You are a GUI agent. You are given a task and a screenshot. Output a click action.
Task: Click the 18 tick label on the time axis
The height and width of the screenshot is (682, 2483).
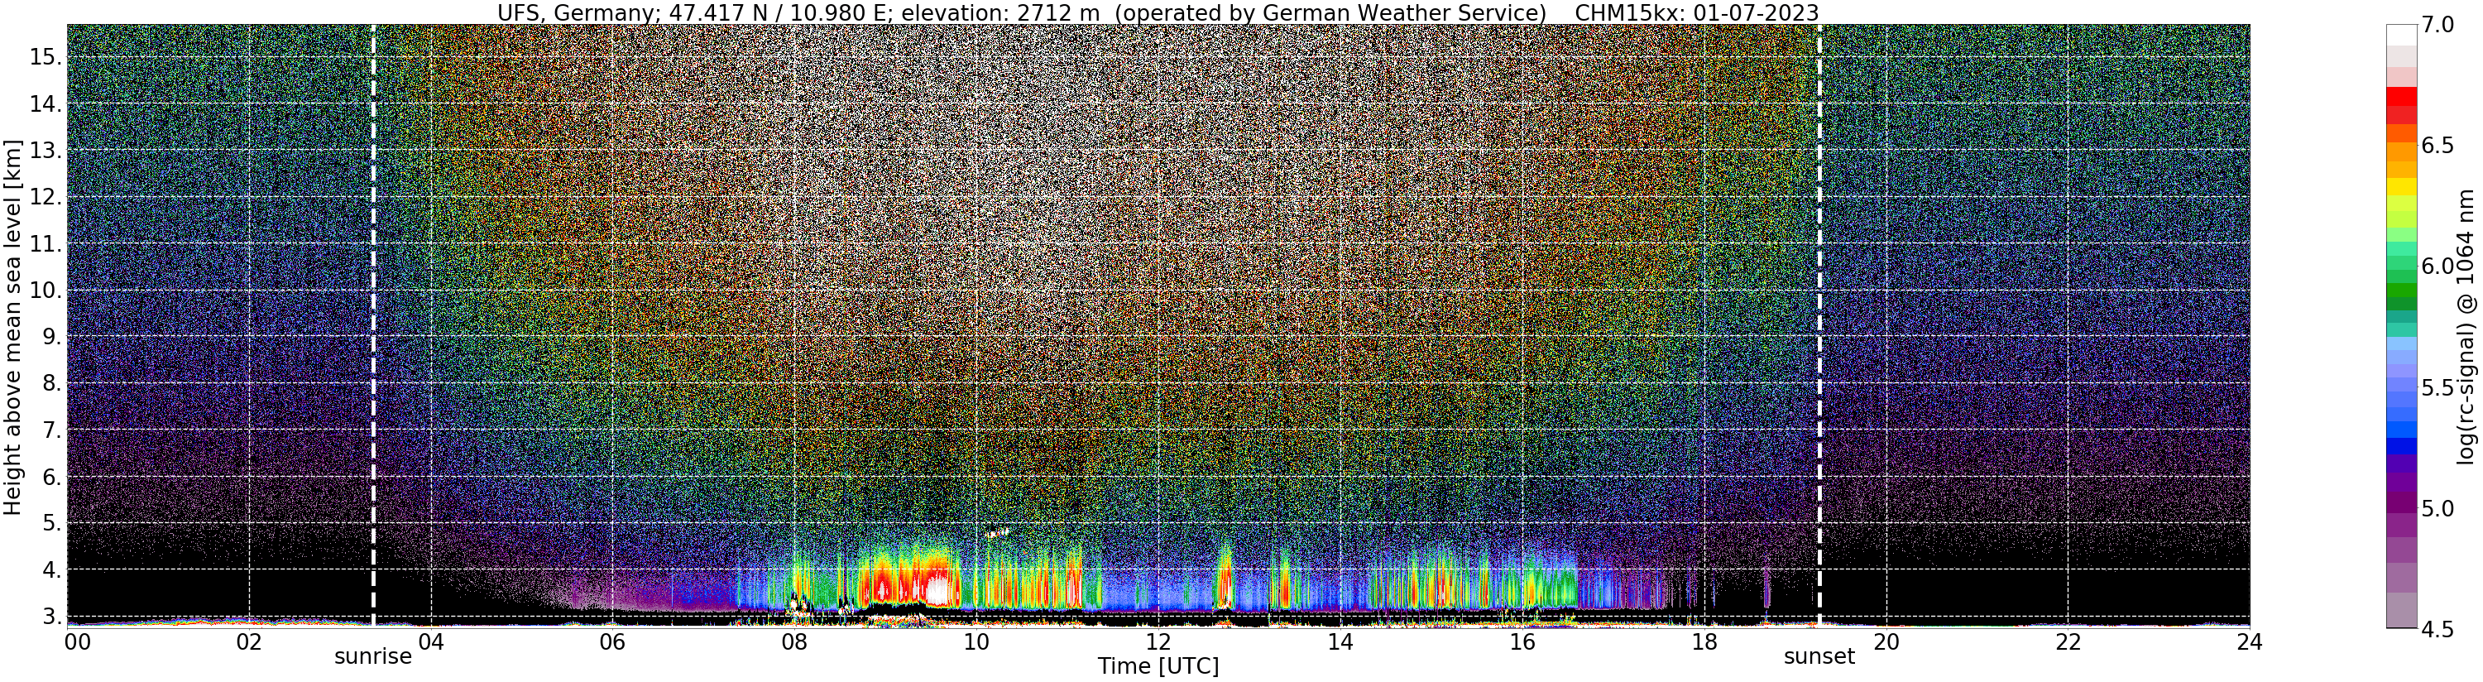tap(1704, 641)
